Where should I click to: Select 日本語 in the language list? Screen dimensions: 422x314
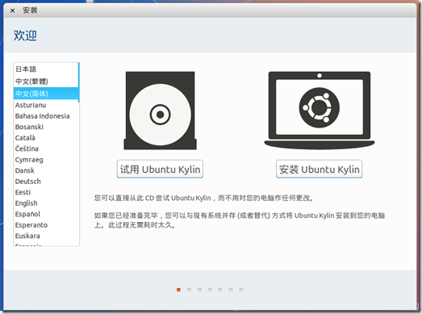pos(46,69)
